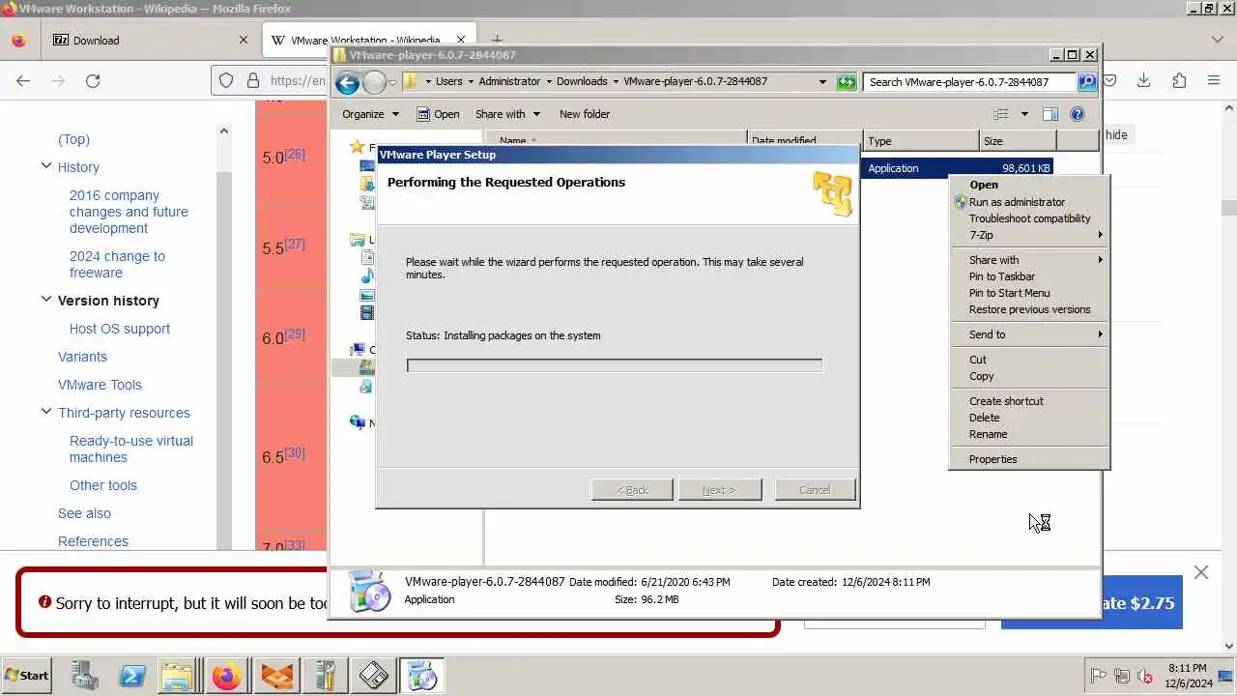Expand the address bar history dropdown
Screen dimensions: 1237x696
[x=822, y=82]
